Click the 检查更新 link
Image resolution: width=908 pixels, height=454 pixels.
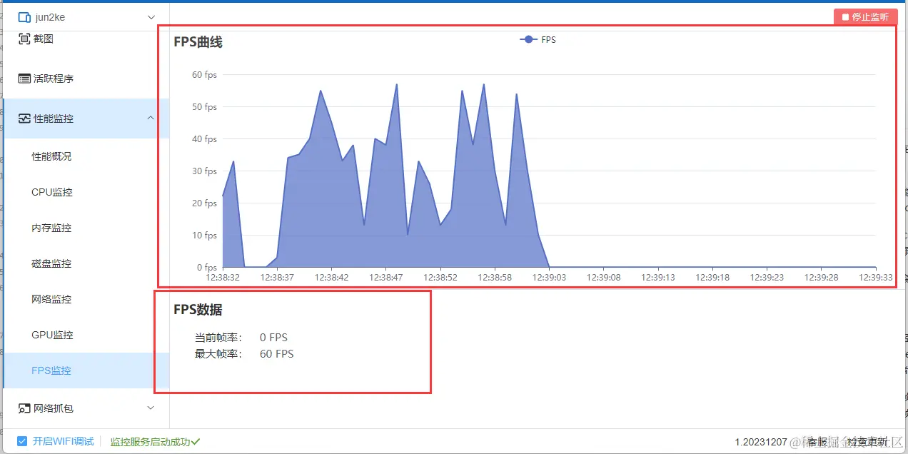point(867,443)
